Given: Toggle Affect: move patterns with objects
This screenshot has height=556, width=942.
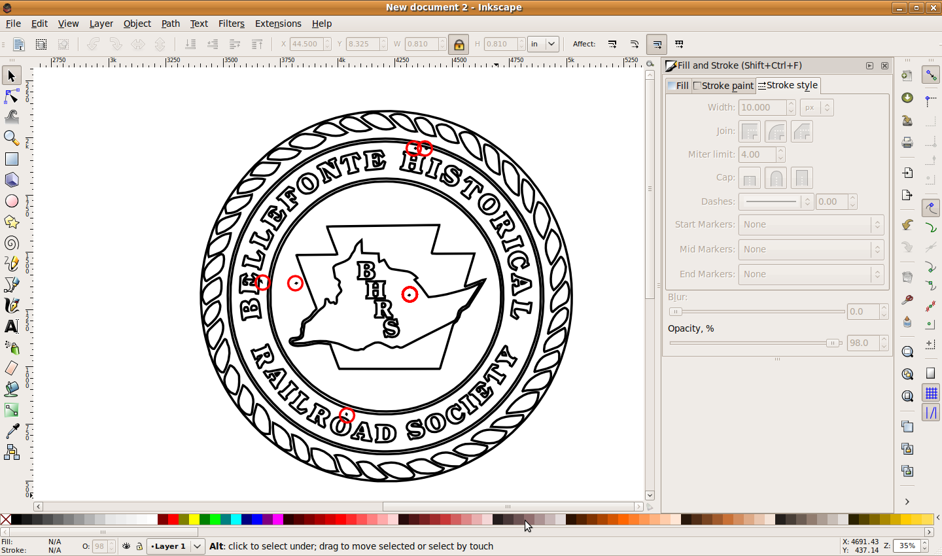Looking at the screenshot, I should [679, 44].
